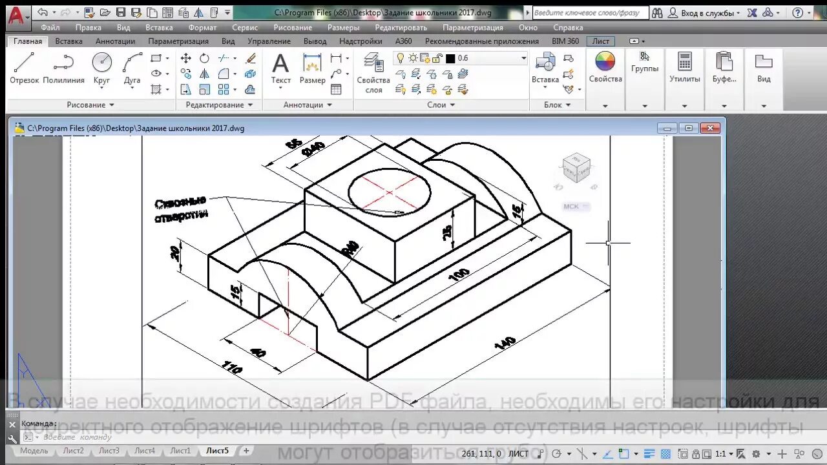The image size is (827, 465).
Task: Open annotation scale 1:1 dropdown
Action: (724, 453)
